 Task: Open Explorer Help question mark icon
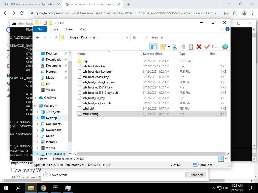228,29
